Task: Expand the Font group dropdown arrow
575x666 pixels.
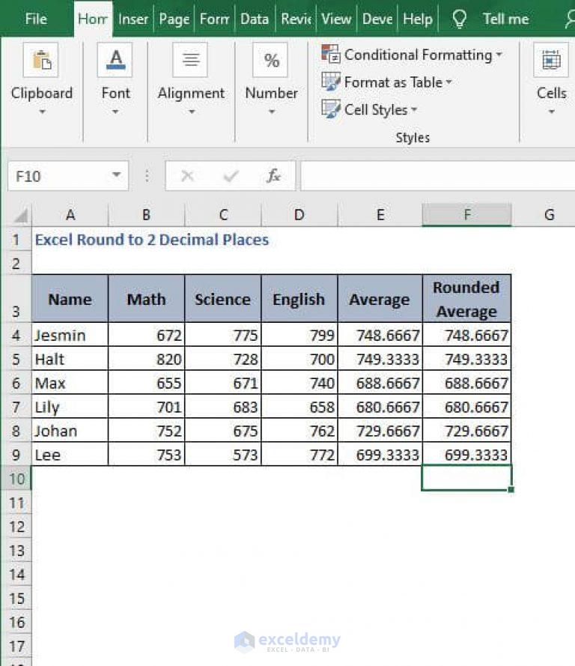Action: point(115,112)
